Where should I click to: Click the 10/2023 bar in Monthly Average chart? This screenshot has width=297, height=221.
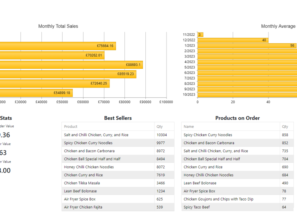[247, 94]
